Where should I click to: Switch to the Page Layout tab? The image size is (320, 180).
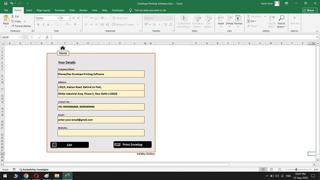pyautogui.click(x=43, y=10)
